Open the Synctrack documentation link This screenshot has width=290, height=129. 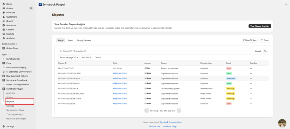tap(171, 122)
